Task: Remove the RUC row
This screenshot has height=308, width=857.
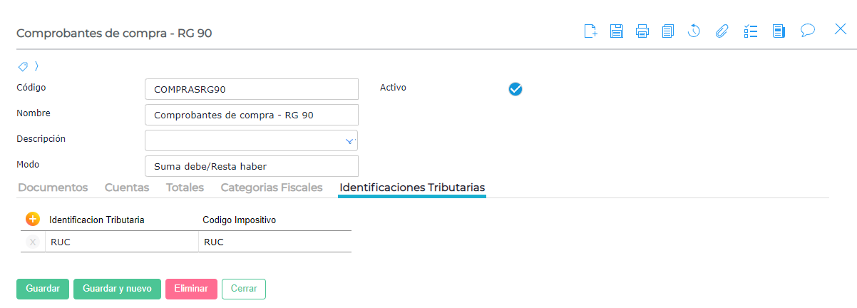Action: tap(32, 242)
